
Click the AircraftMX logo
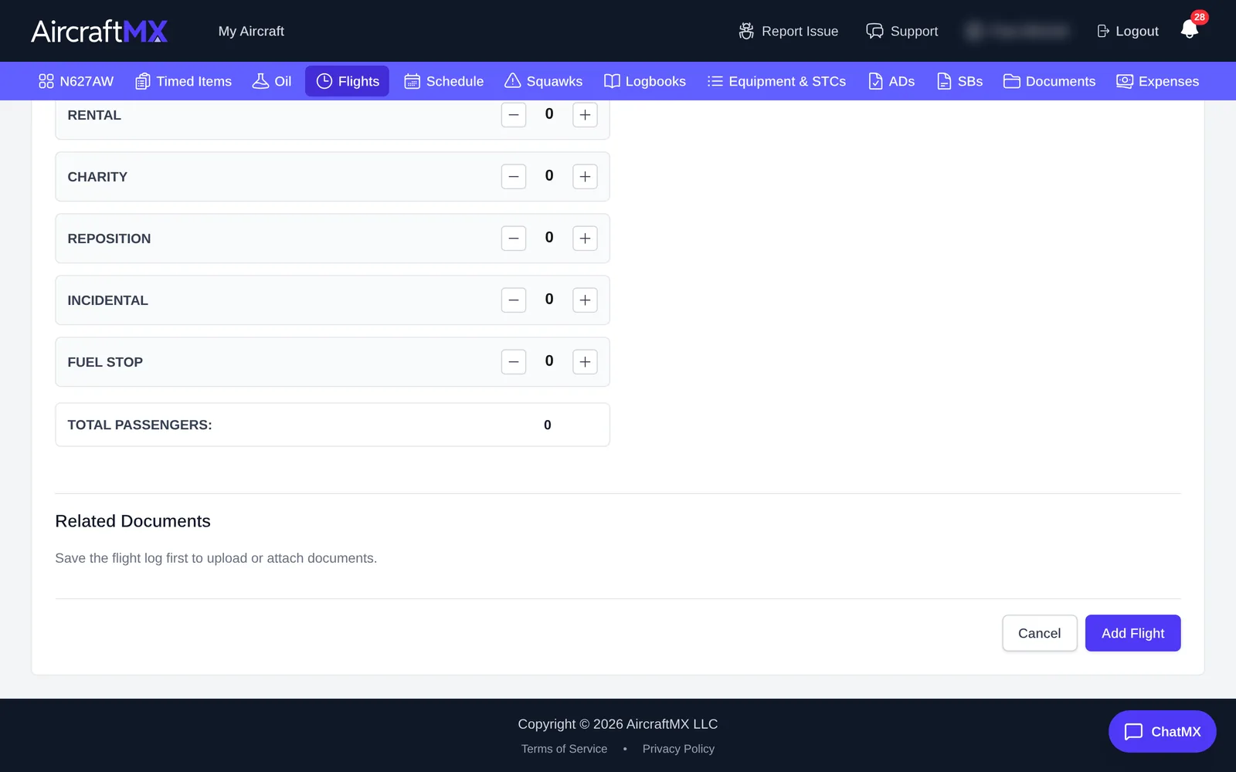pyautogui.click(x=99, y=31)
